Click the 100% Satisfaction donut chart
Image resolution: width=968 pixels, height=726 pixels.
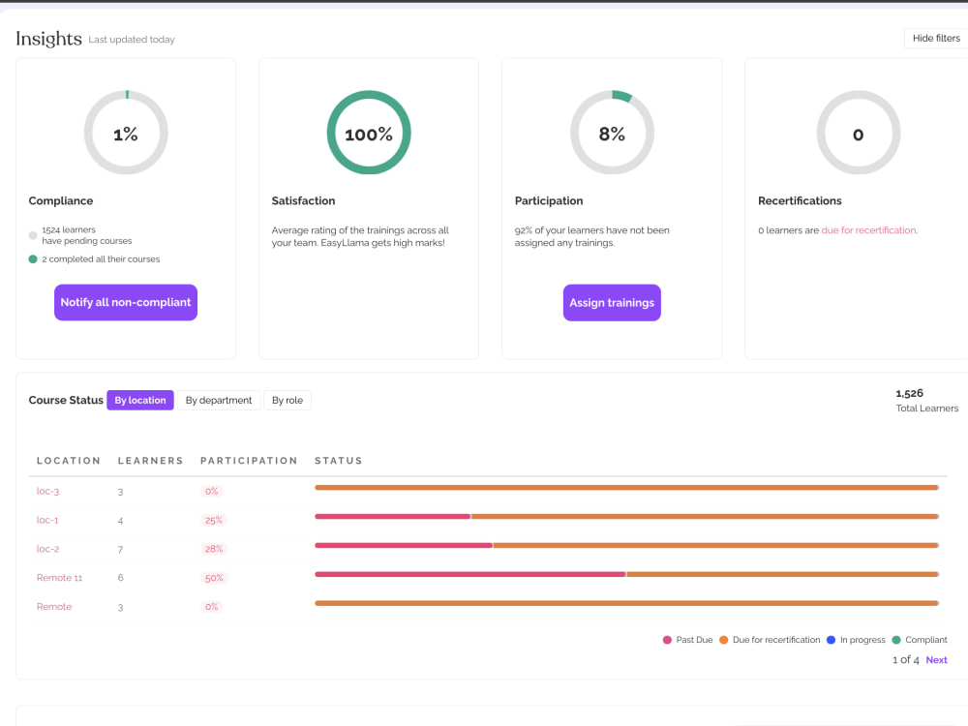click(x=369, y=133)
